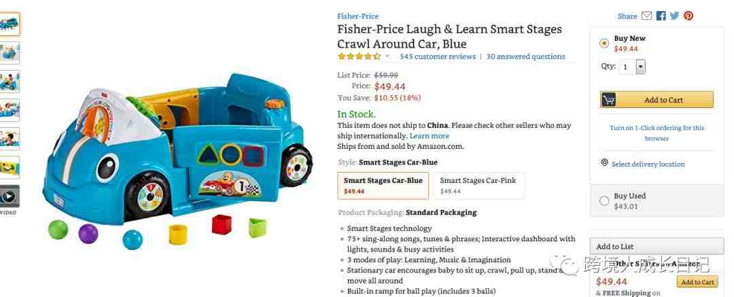Pin product with Pinterest icon
The height and width of the screenshot is (297, 734).
(688, 16)
